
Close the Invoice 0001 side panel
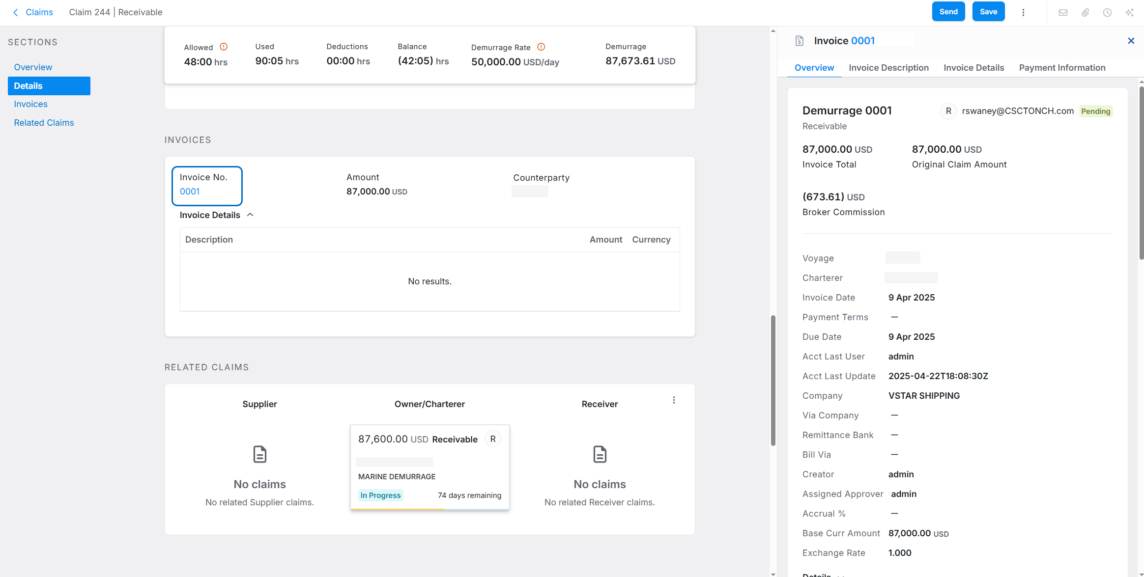click(1131, 41)
